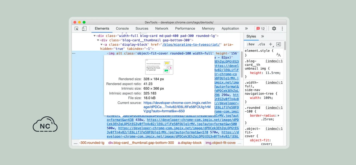Select the img.object-fit-cover breadcrumb
Screen dimensions: 356x165
[221, 143]
